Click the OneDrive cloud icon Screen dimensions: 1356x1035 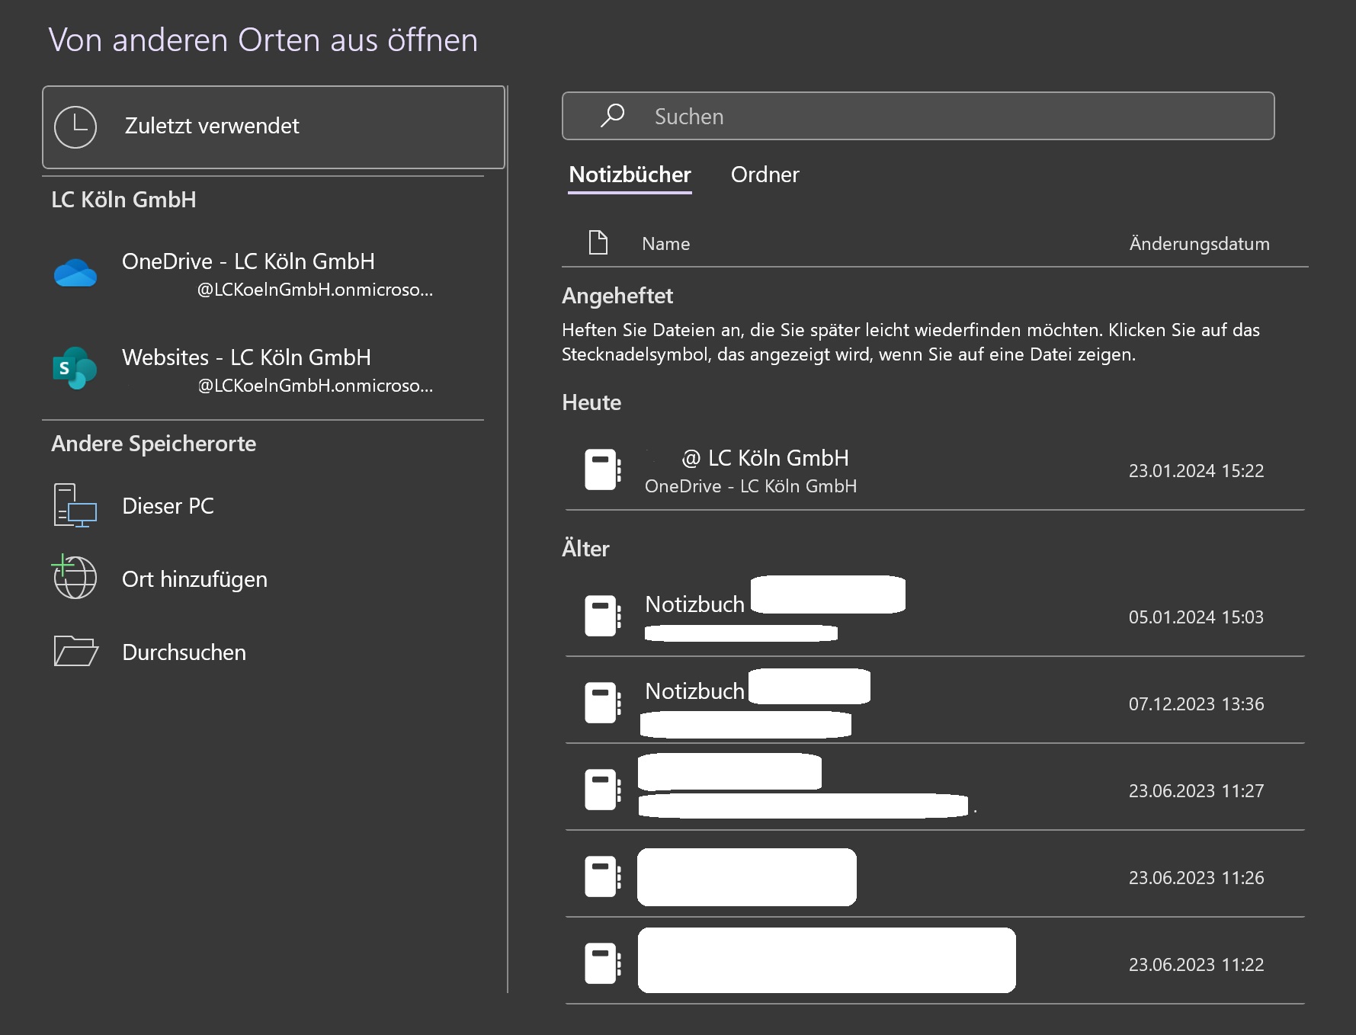click(75, 273)
